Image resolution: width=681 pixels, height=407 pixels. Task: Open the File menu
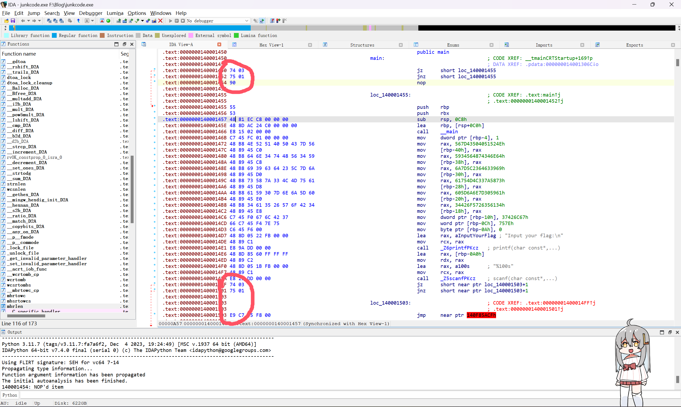[6, 13]
